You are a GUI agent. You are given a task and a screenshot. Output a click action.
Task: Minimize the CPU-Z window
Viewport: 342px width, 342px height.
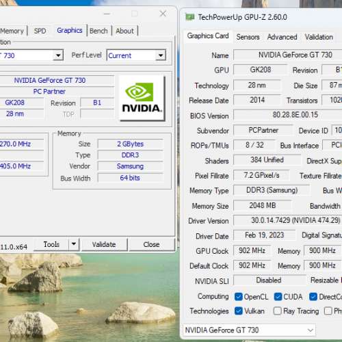click(107, 14)
